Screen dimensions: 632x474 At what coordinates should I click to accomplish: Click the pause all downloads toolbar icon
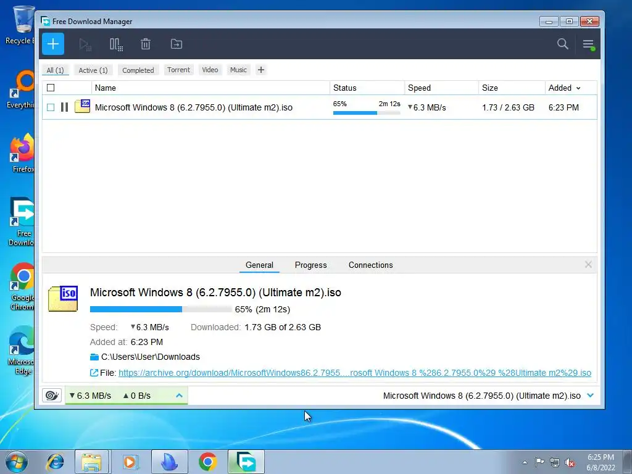116,44
